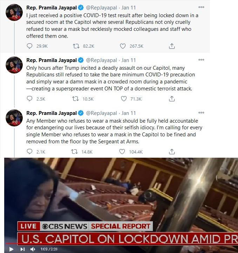Retweet the positive COVID-19 test tweet
This screenshot has width=238, height=253.
click(x=76, y=46)
